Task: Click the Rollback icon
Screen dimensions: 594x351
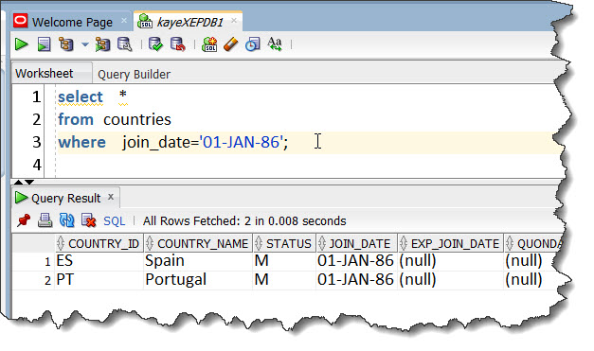Action: click(178, 44)
